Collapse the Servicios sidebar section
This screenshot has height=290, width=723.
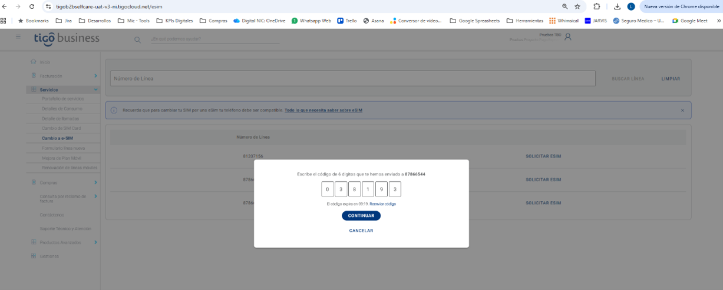point(64,89)
